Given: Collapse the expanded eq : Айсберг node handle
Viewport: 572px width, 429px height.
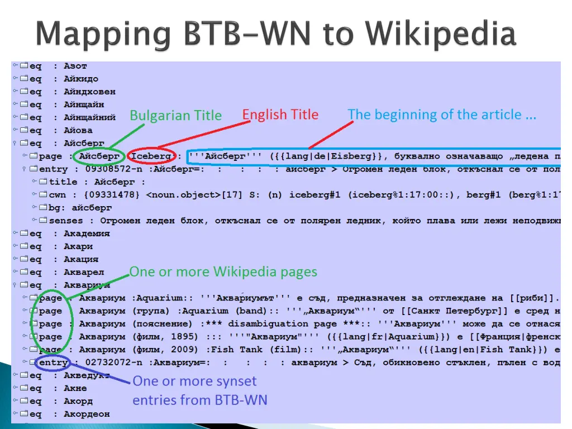Looking at the screenshot, I should (15, 144).
